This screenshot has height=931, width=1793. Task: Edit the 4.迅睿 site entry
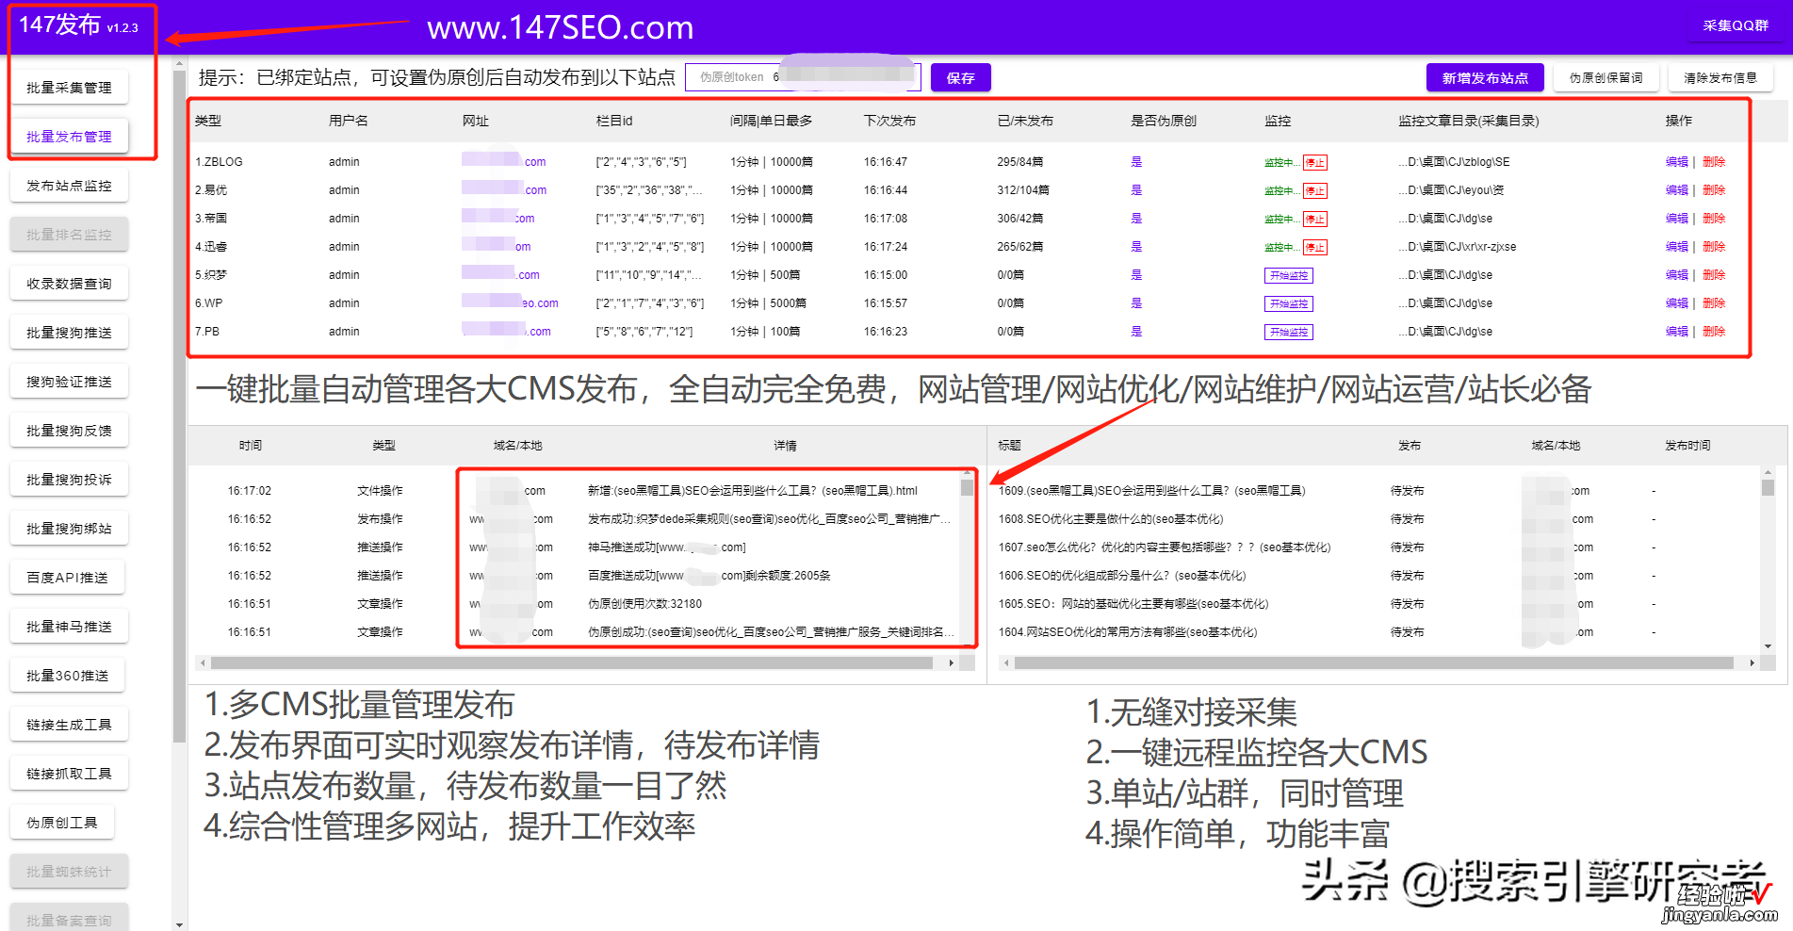[x=1677, y=247]
